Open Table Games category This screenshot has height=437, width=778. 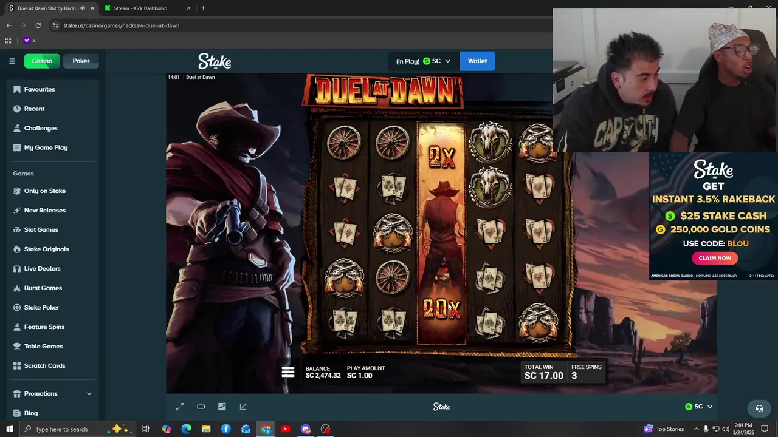pos(43,346)
